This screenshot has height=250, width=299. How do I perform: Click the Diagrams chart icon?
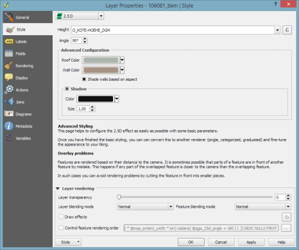tap(9, 114)
